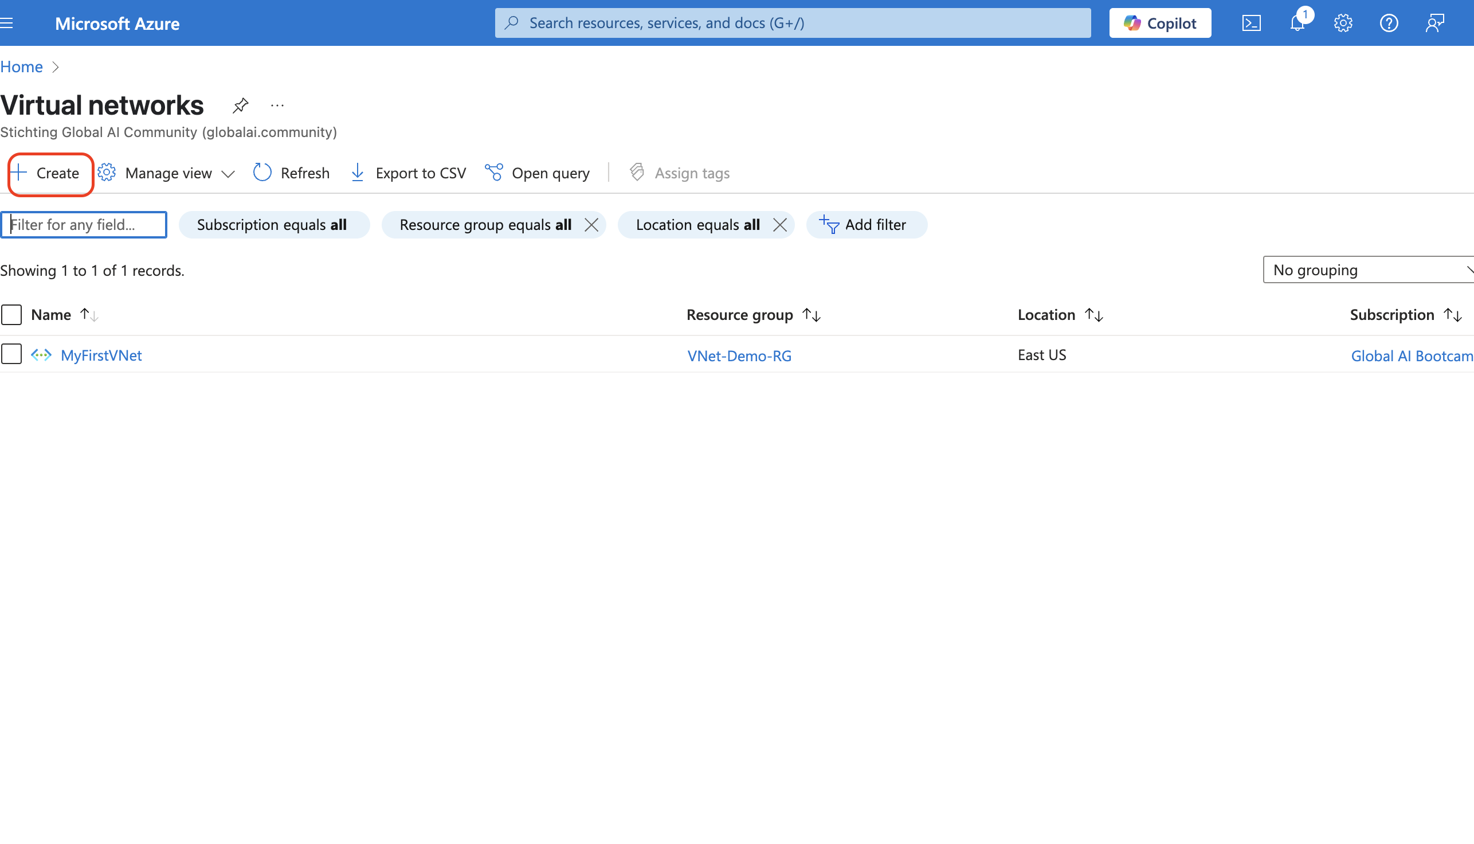
Task: Launch Copilot from the header
Action: click(1160, 23)
